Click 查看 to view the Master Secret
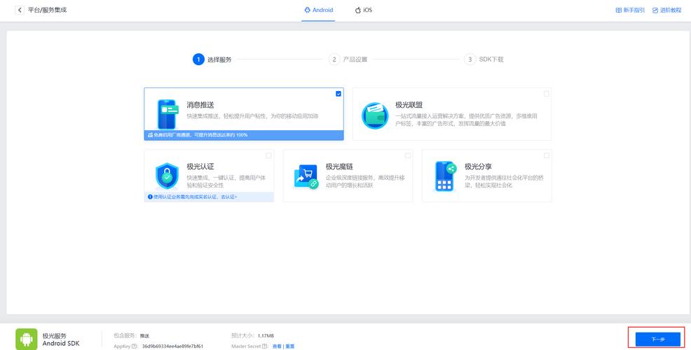The image size is (691, 350). pos(277,346)
